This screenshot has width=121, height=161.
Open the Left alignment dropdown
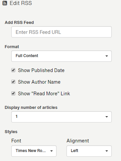[x=89, y=151]
